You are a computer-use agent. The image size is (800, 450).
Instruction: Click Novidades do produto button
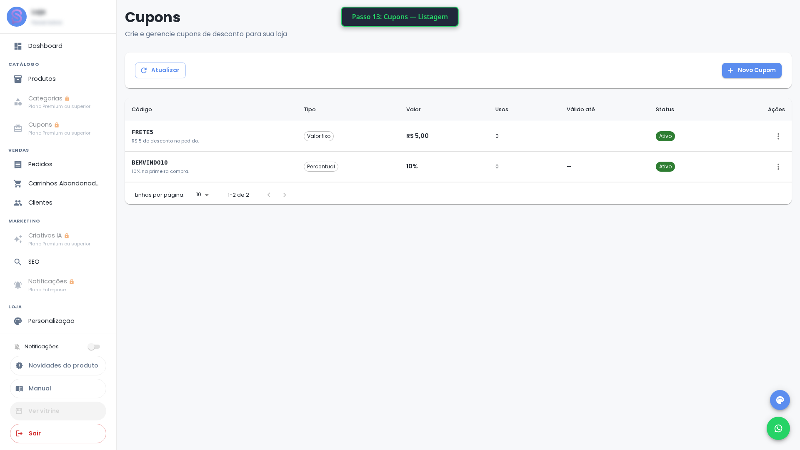(58, 365)
